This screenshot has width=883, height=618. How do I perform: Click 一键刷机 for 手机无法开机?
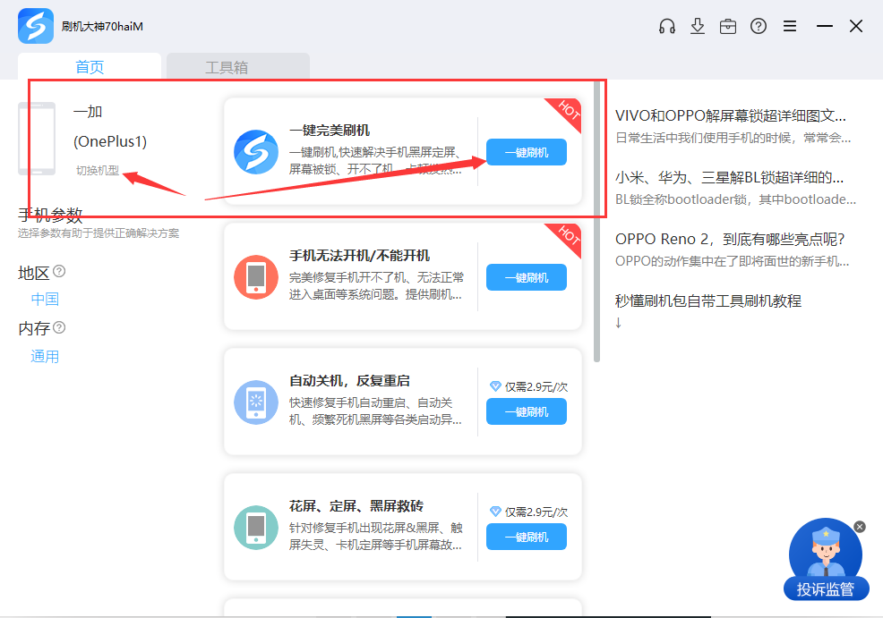coord(526,277)
